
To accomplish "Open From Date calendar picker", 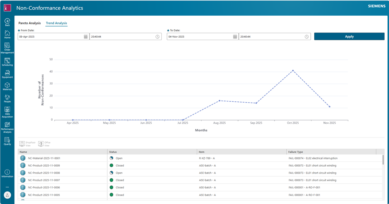I will (86, 36).
